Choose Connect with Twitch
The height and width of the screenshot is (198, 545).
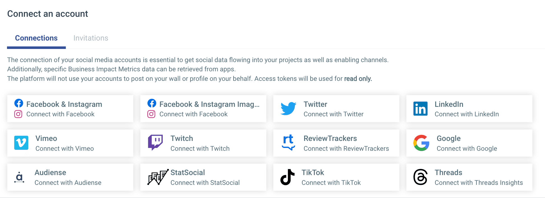coord(200,148)
